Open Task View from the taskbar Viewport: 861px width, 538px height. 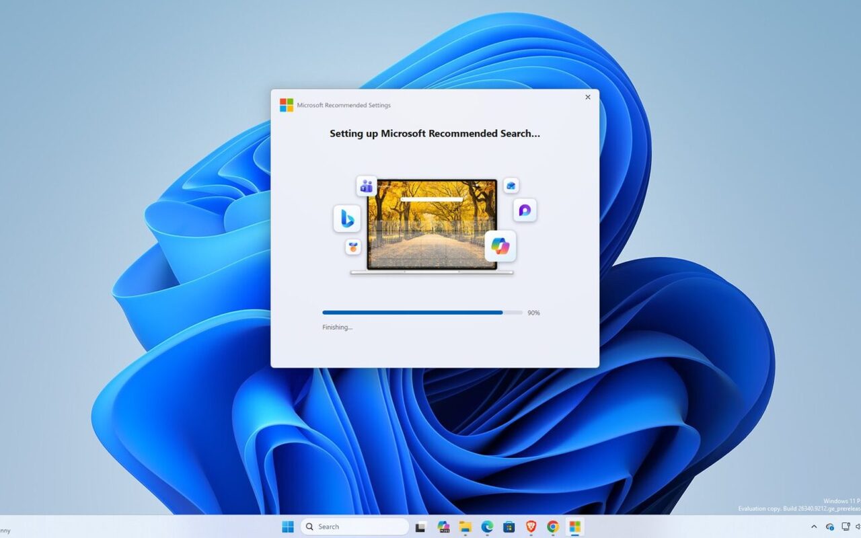coord(420,527)
